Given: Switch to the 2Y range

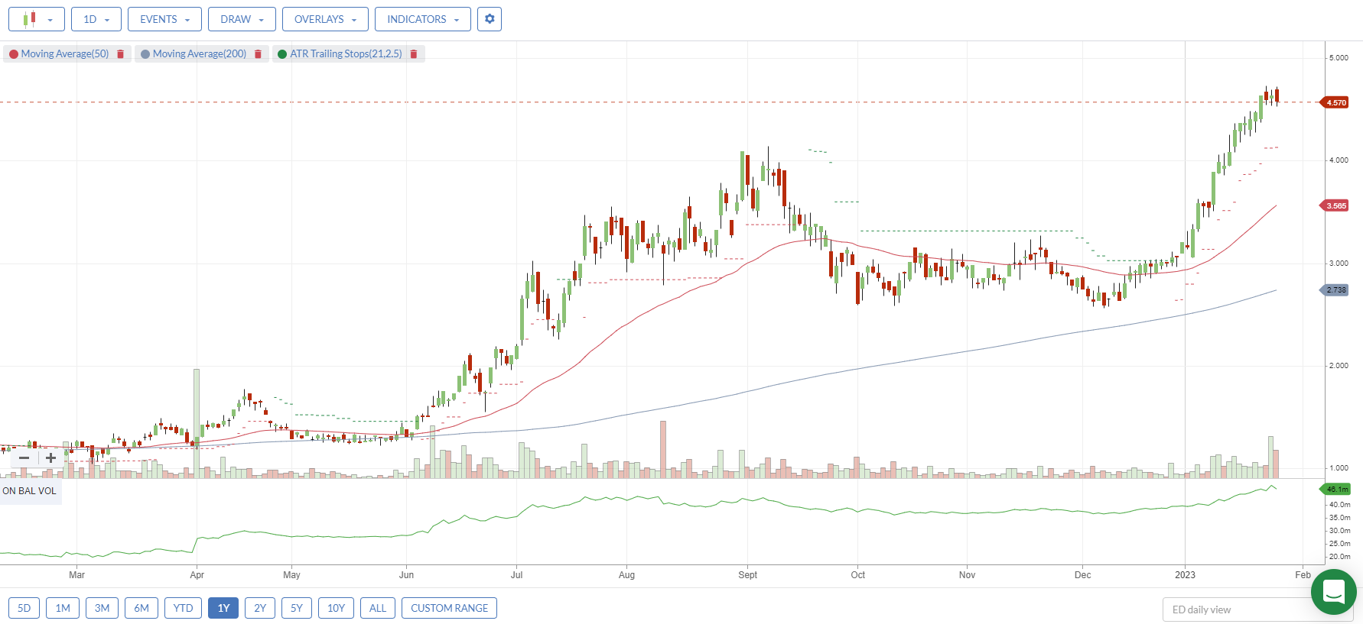Looking at the screenshot, I should [x=260, y=608].
